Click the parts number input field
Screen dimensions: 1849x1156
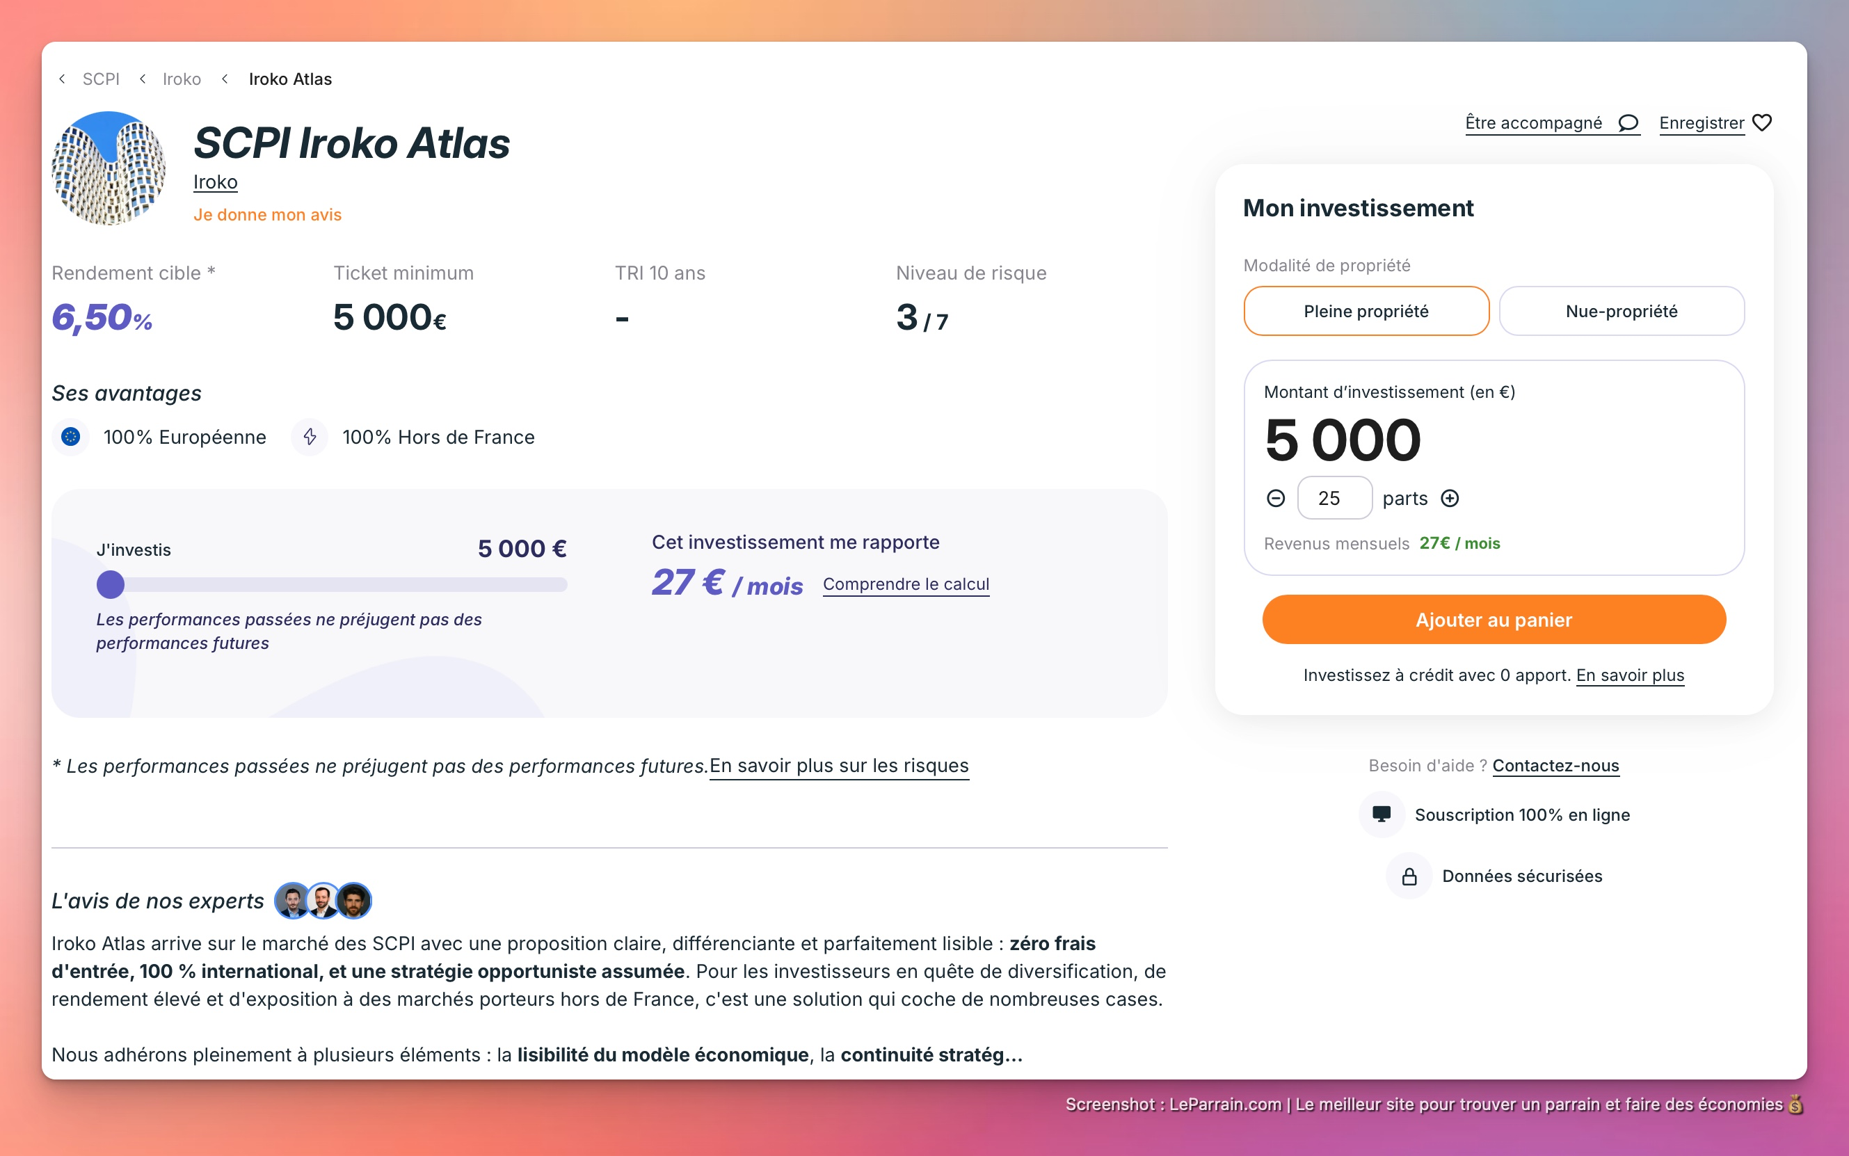click(1334, 499)
